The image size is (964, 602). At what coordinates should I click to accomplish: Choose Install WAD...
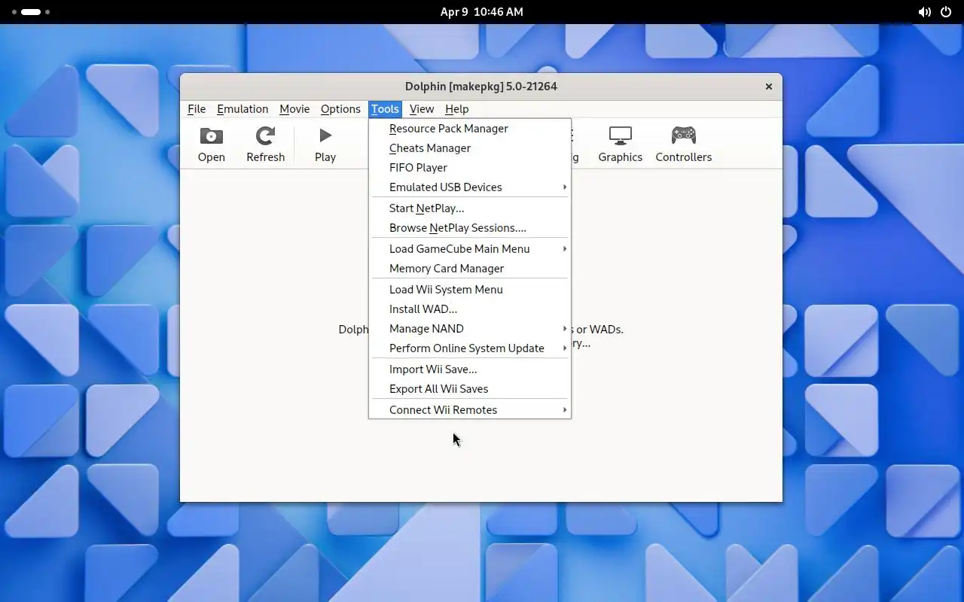click(470, 309)
